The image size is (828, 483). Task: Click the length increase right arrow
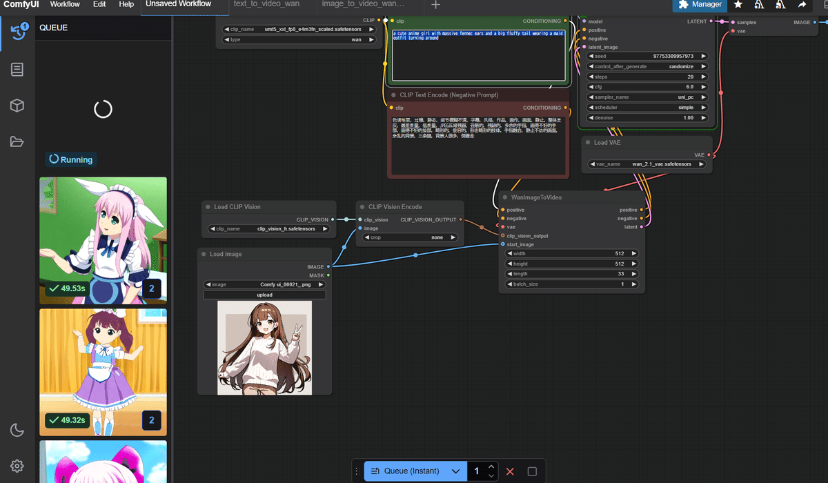[x=634, y=274]
